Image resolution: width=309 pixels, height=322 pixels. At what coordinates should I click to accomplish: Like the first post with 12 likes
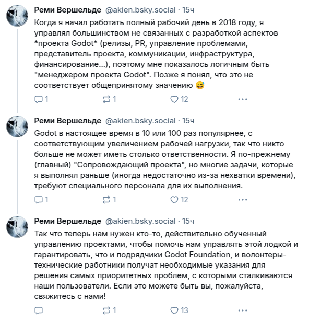[x=179, y=99]
